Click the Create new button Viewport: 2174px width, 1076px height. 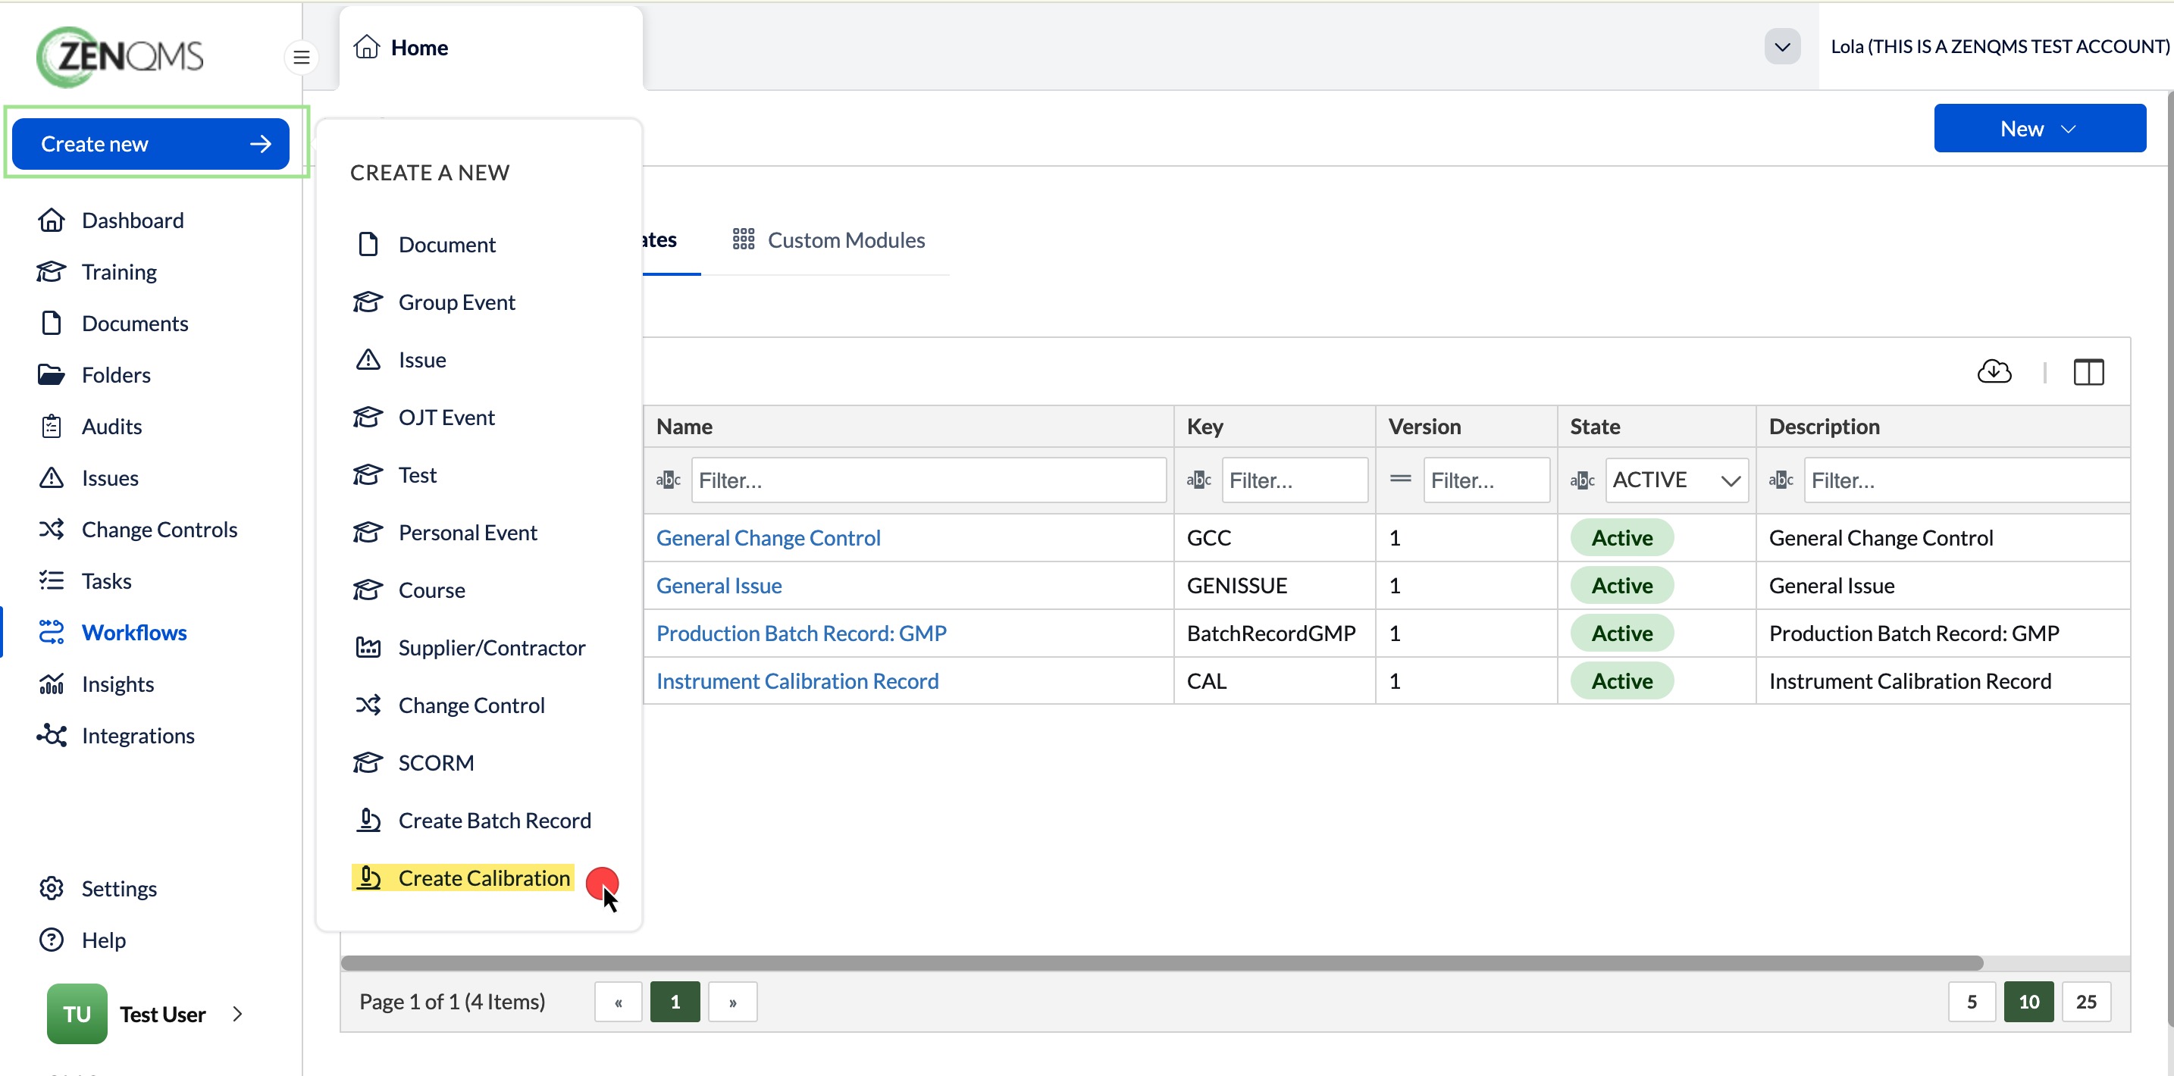click(x=150, y=143)
